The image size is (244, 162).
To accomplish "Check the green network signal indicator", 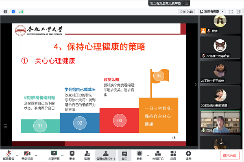I will (x=22, y=12).
